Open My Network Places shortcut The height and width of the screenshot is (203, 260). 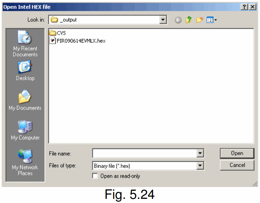tap(25, 162)
